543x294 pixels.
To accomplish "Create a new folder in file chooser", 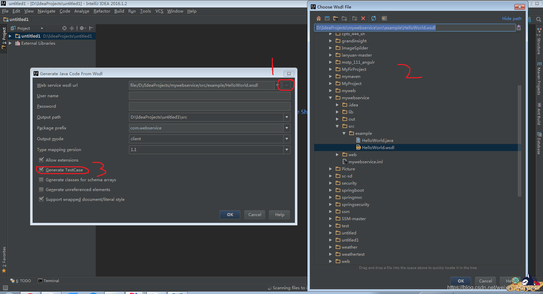I will coord(355,18).
